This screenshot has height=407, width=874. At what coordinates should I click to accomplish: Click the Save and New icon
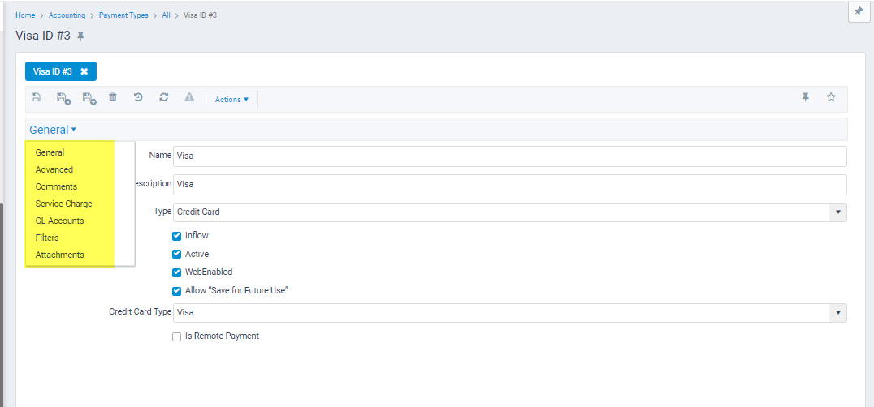click(x=89, y=98)
